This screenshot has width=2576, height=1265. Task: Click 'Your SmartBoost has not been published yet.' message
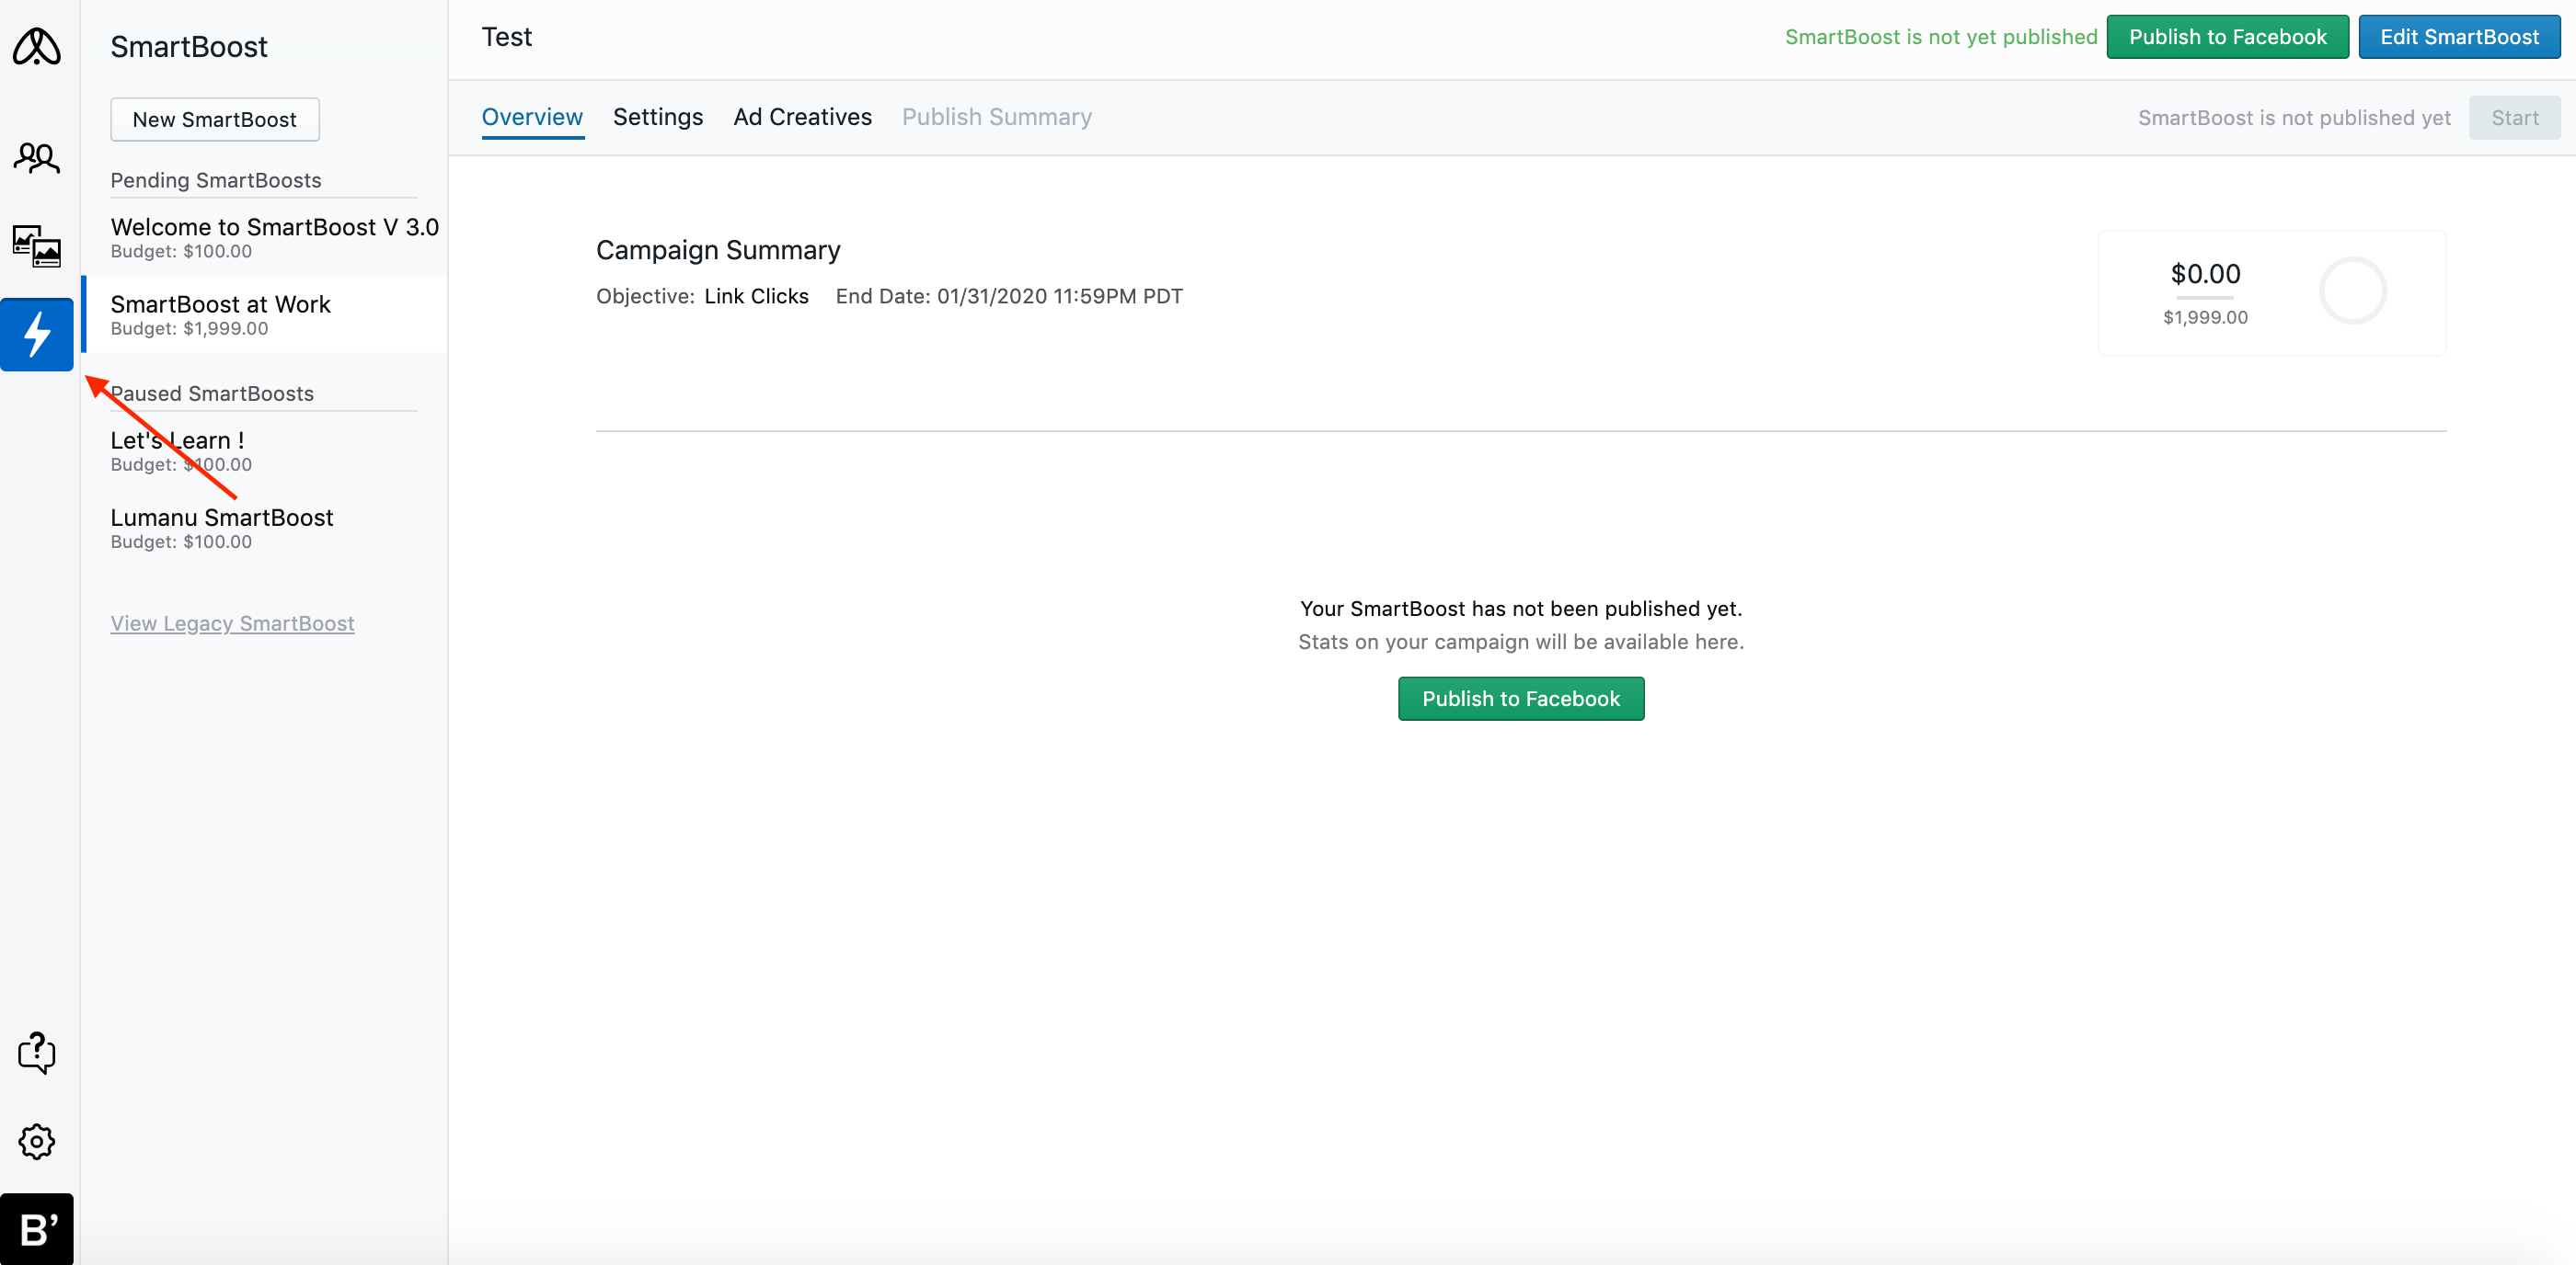pyautogui.click(x=1521, y=609)
